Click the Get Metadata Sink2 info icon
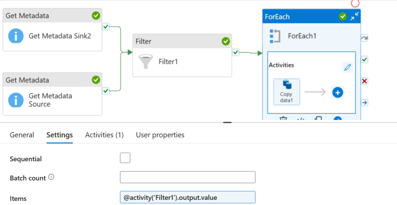The height and width of the screenshot is (205, 397). 15,36
